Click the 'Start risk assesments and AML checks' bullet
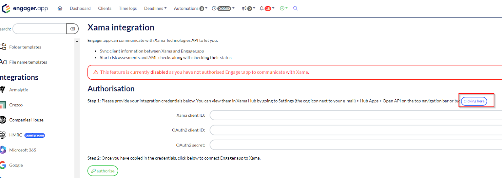 [166, 58]
